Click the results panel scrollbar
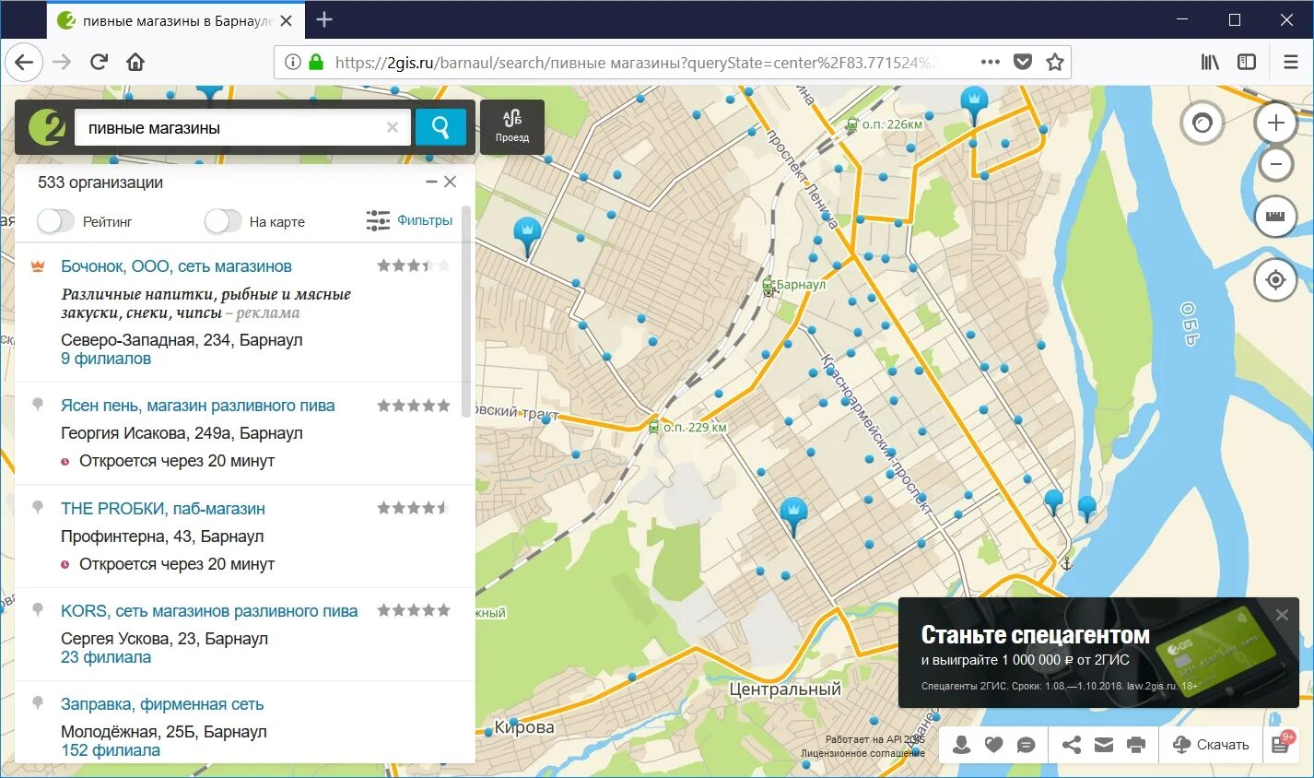 point(466,313)
